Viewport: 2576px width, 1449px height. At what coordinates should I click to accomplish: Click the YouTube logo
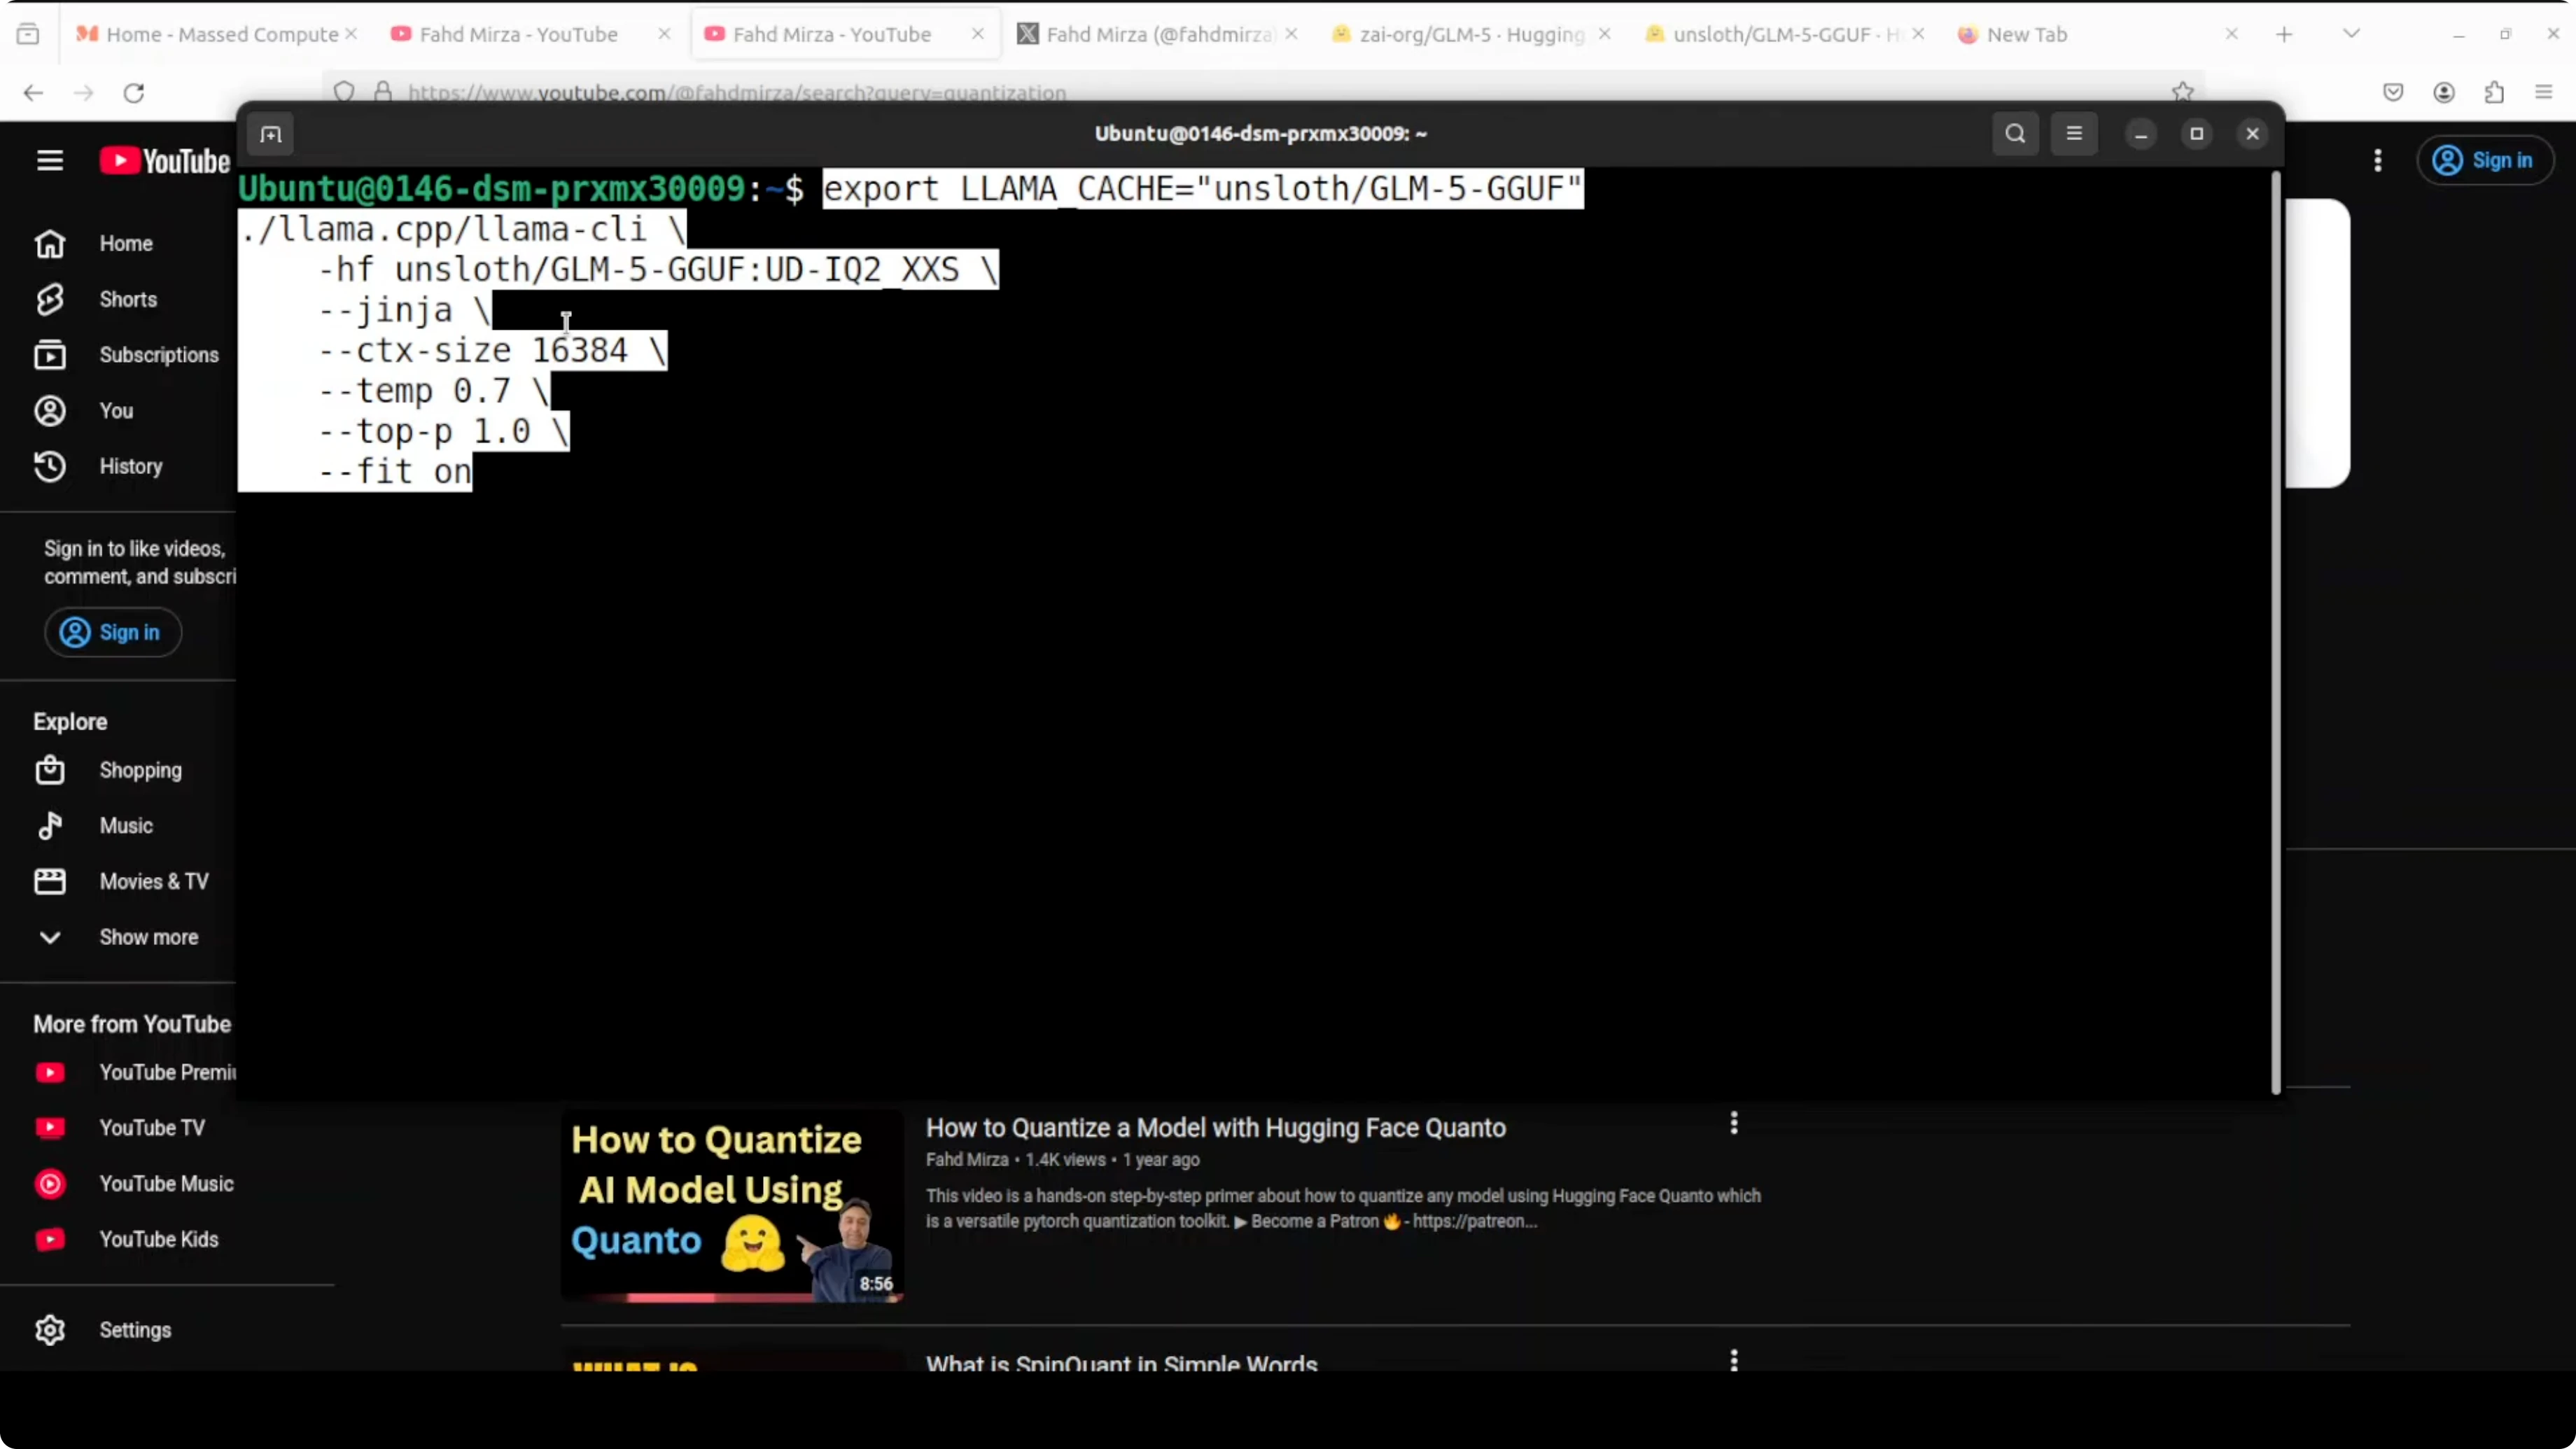[165, 161]
